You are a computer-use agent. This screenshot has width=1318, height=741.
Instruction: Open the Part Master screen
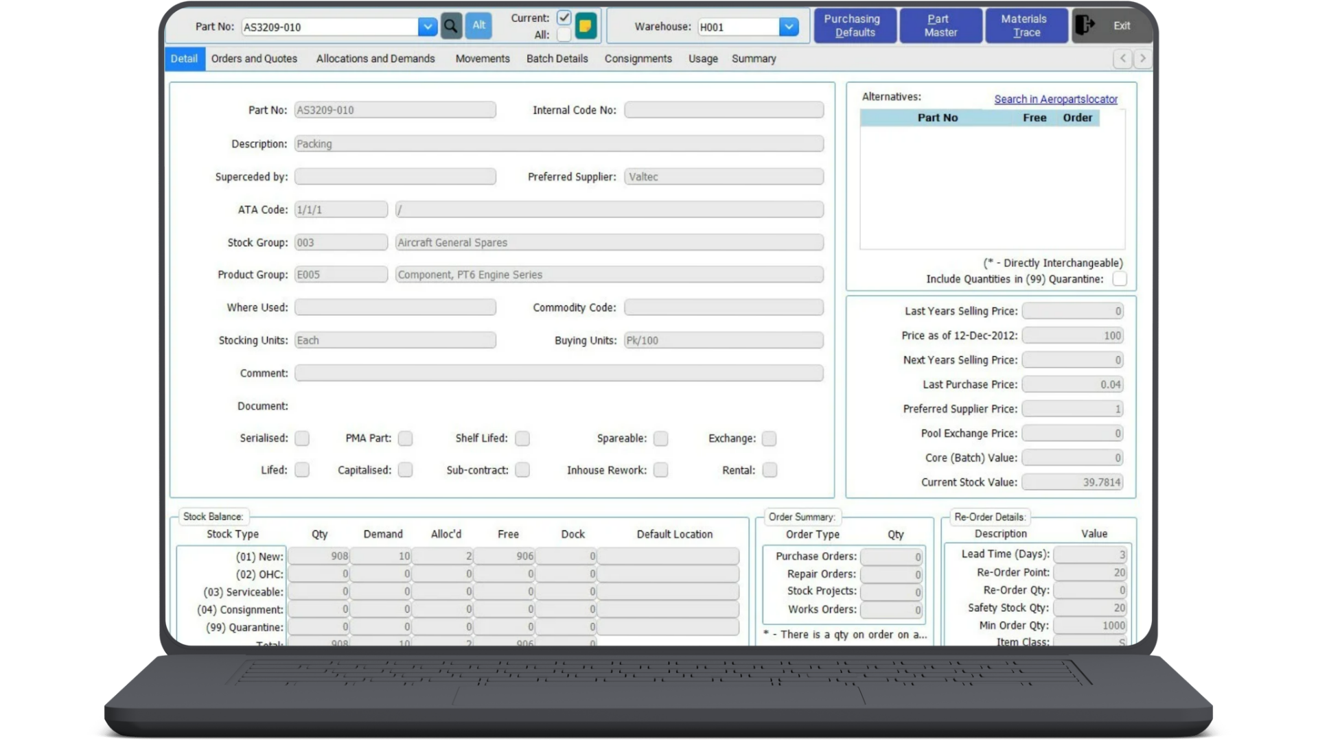tap(940, 25)
